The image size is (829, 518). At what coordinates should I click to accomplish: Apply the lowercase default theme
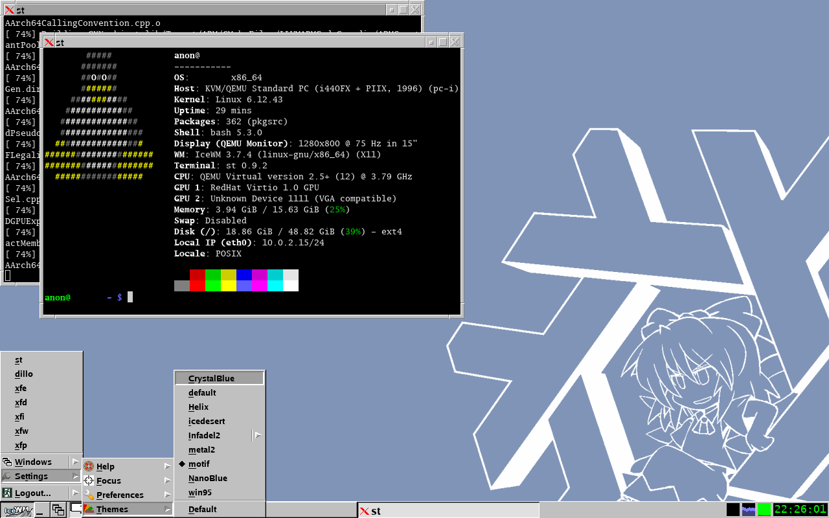coord(220,392)
